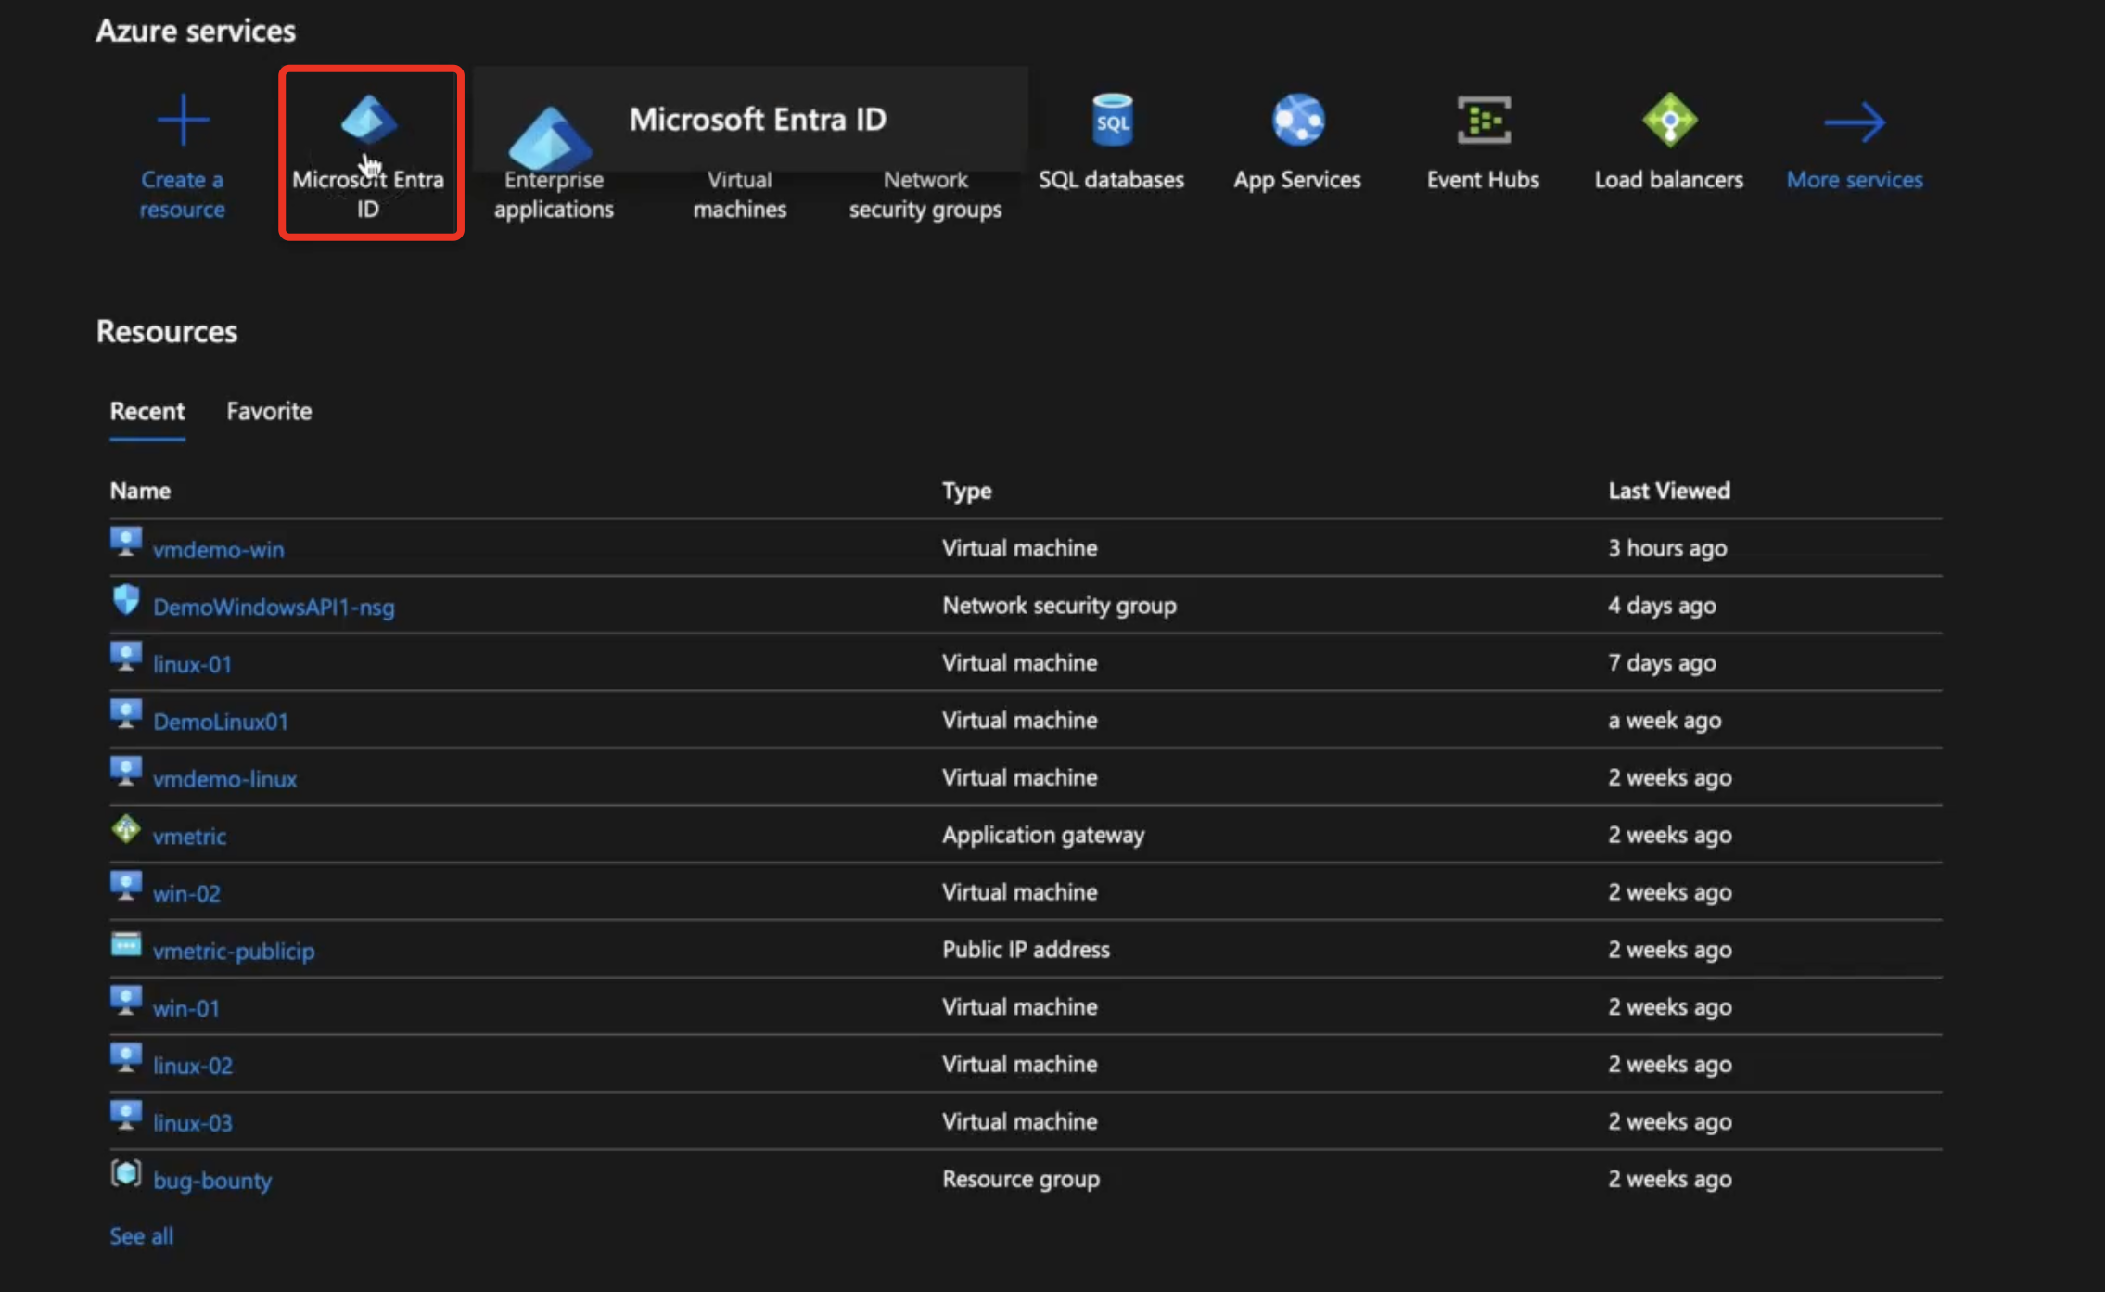This screenshot has width=2105, height=1292.
Task: Switch to the Recent tab
Action: pos(147,411)
